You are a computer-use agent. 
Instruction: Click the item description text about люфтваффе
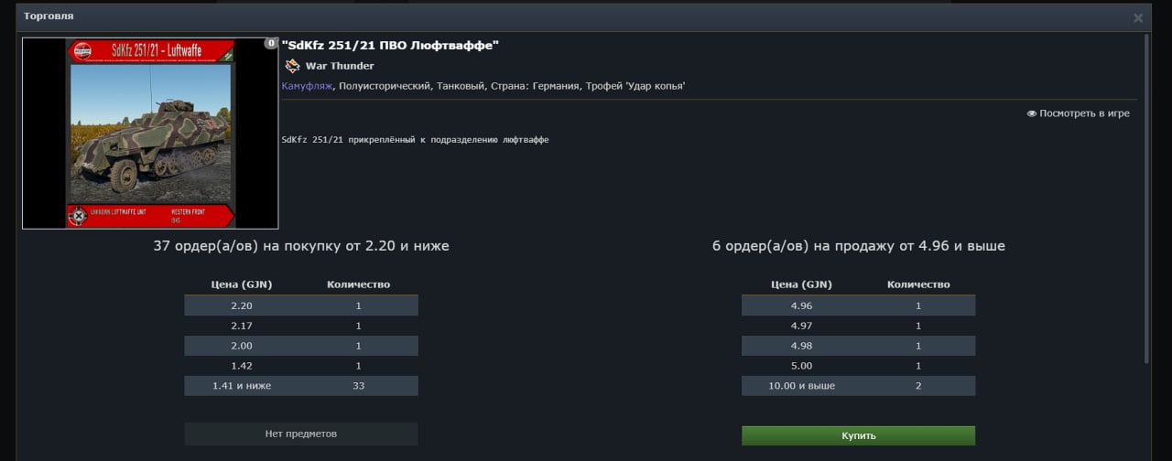(416, 140)
